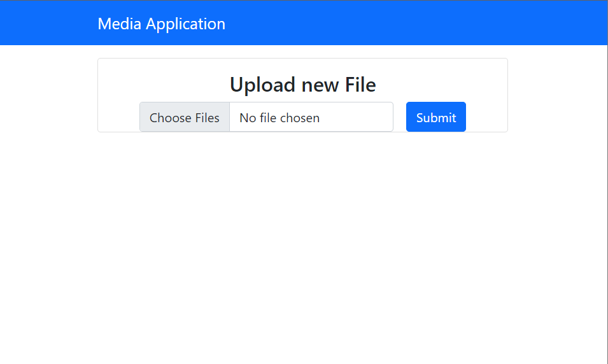Click the word 'Upload' in the heading

pyautogui.click(x=262, y=85)
